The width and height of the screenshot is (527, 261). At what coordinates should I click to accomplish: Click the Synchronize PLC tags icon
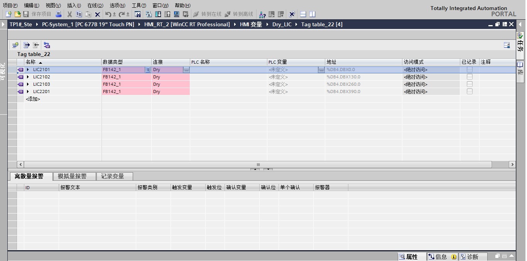click(47, 45)
